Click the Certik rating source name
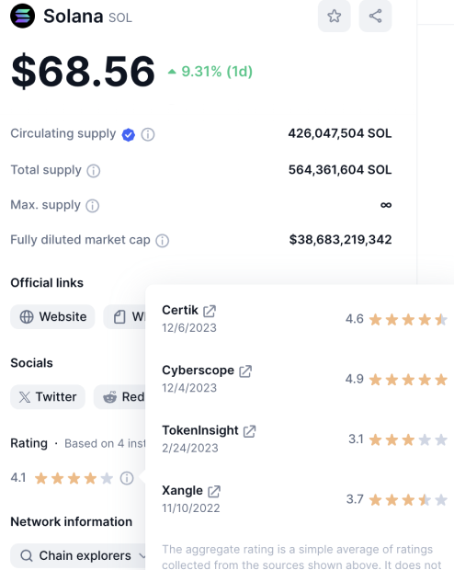The height and width of the screenshot is (570, 454). pyautogui.click(x=180, y=310)
